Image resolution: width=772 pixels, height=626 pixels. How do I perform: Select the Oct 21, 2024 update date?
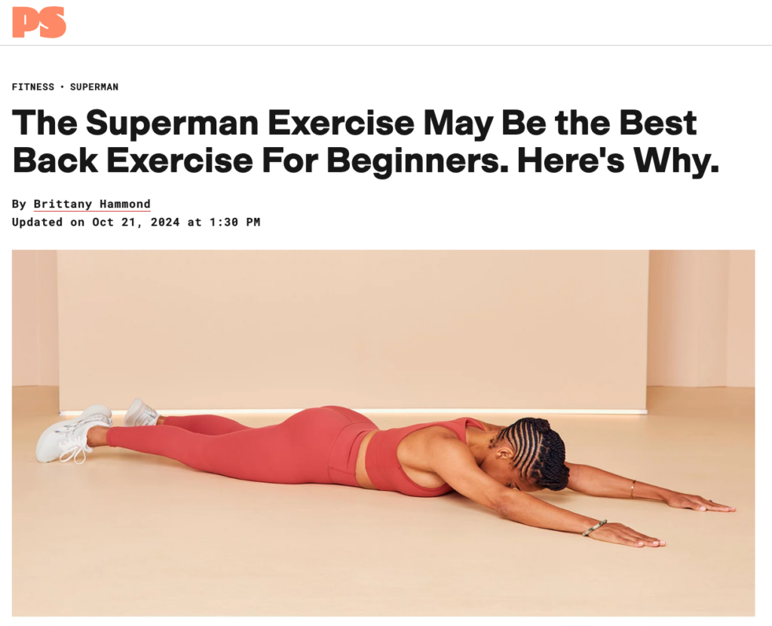point(136,222)
